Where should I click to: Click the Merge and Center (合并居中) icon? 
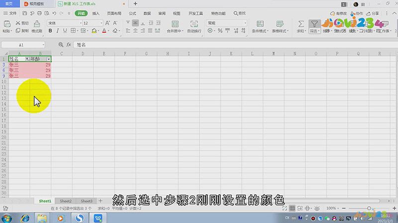(175, 24)
